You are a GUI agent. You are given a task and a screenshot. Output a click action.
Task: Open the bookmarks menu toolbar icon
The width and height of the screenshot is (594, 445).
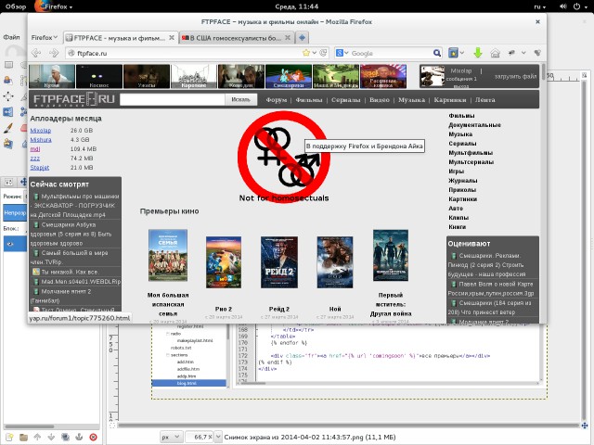[453, 53]
